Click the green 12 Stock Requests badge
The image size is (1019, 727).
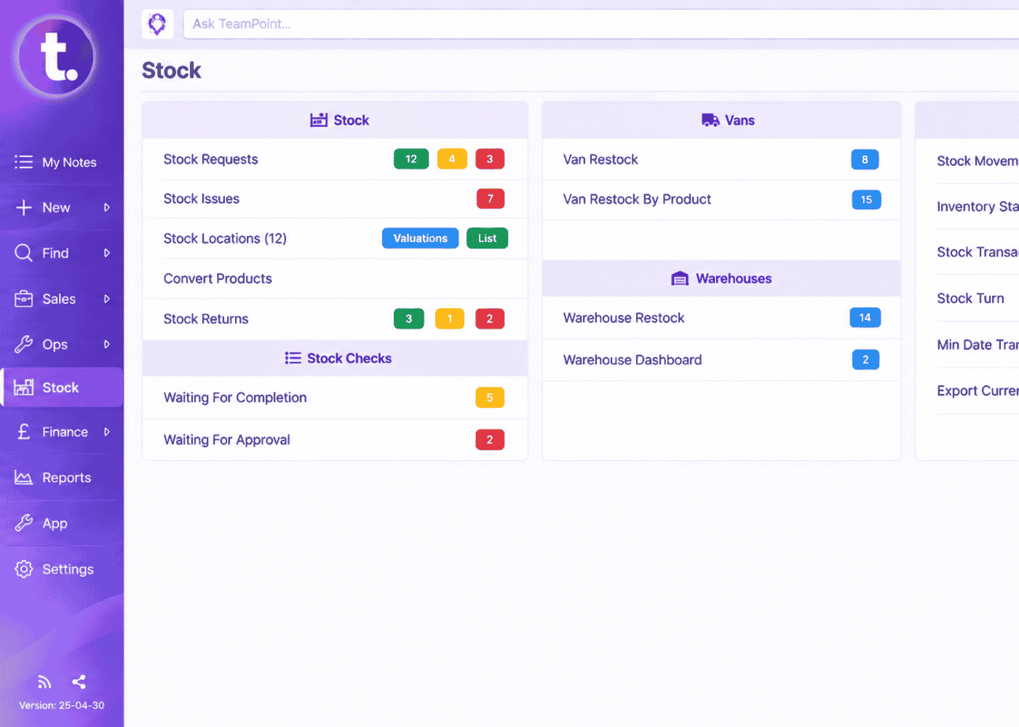[x=411, y=159]
